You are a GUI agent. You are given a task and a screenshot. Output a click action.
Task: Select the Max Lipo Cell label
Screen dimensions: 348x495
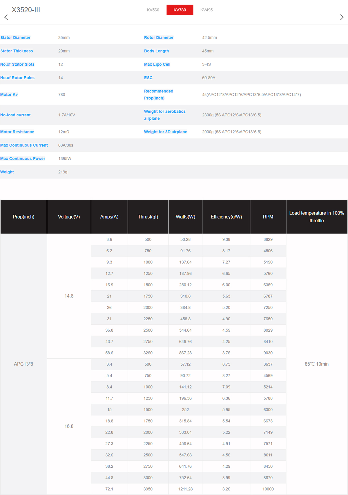157,64
